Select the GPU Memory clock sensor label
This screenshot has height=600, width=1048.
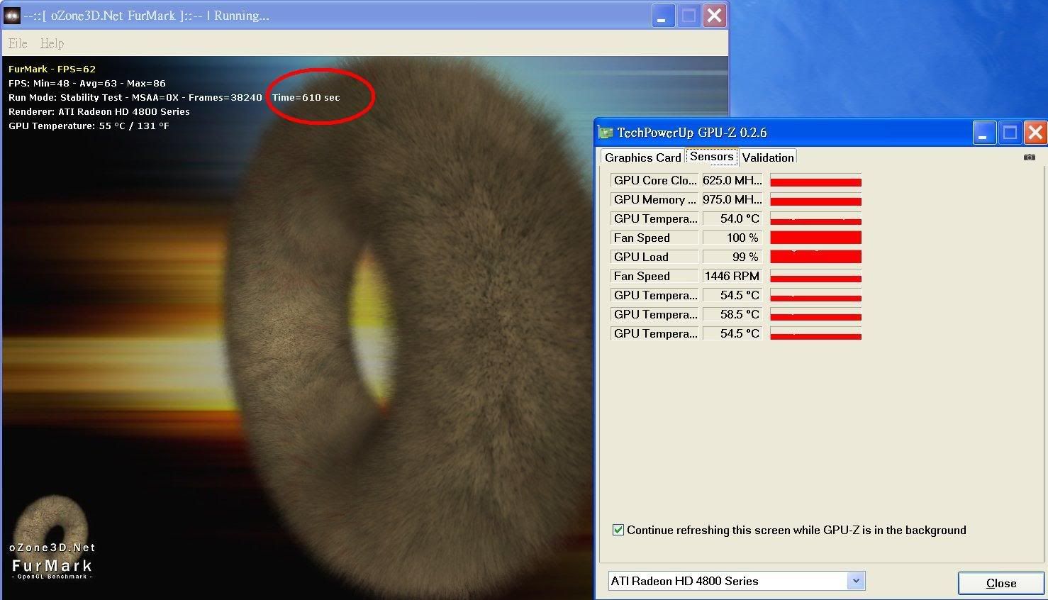(654, 199)
